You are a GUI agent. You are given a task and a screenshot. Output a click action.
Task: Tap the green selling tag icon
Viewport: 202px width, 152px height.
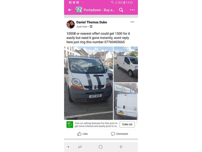[x=70, y=124]
